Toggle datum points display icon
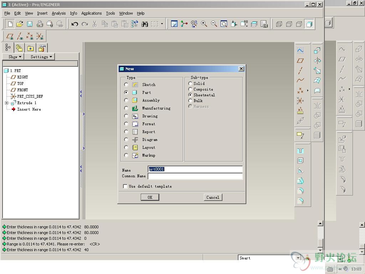Image resolution: width=365 pixels, height=274 pixels. tap(30, 36)
